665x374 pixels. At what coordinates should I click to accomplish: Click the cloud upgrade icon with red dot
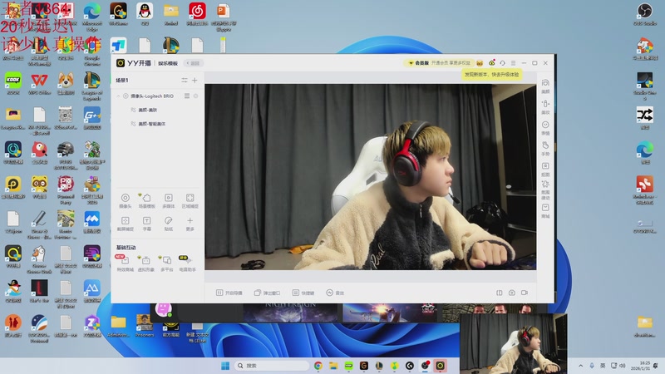click(491, 63)
